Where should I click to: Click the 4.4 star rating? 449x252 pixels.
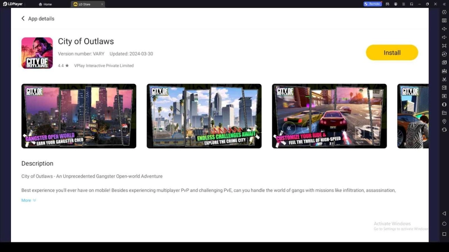pos(63,66)
